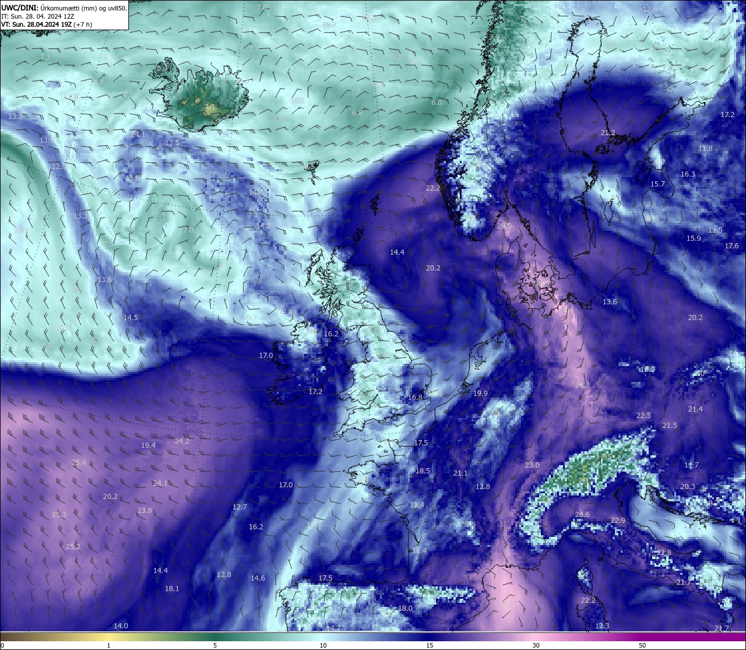Click the 16.3 value over the Baltic states

click(688, 174)
